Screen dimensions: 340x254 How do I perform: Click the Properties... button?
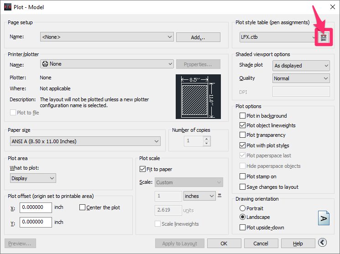(x=198, y=64)
